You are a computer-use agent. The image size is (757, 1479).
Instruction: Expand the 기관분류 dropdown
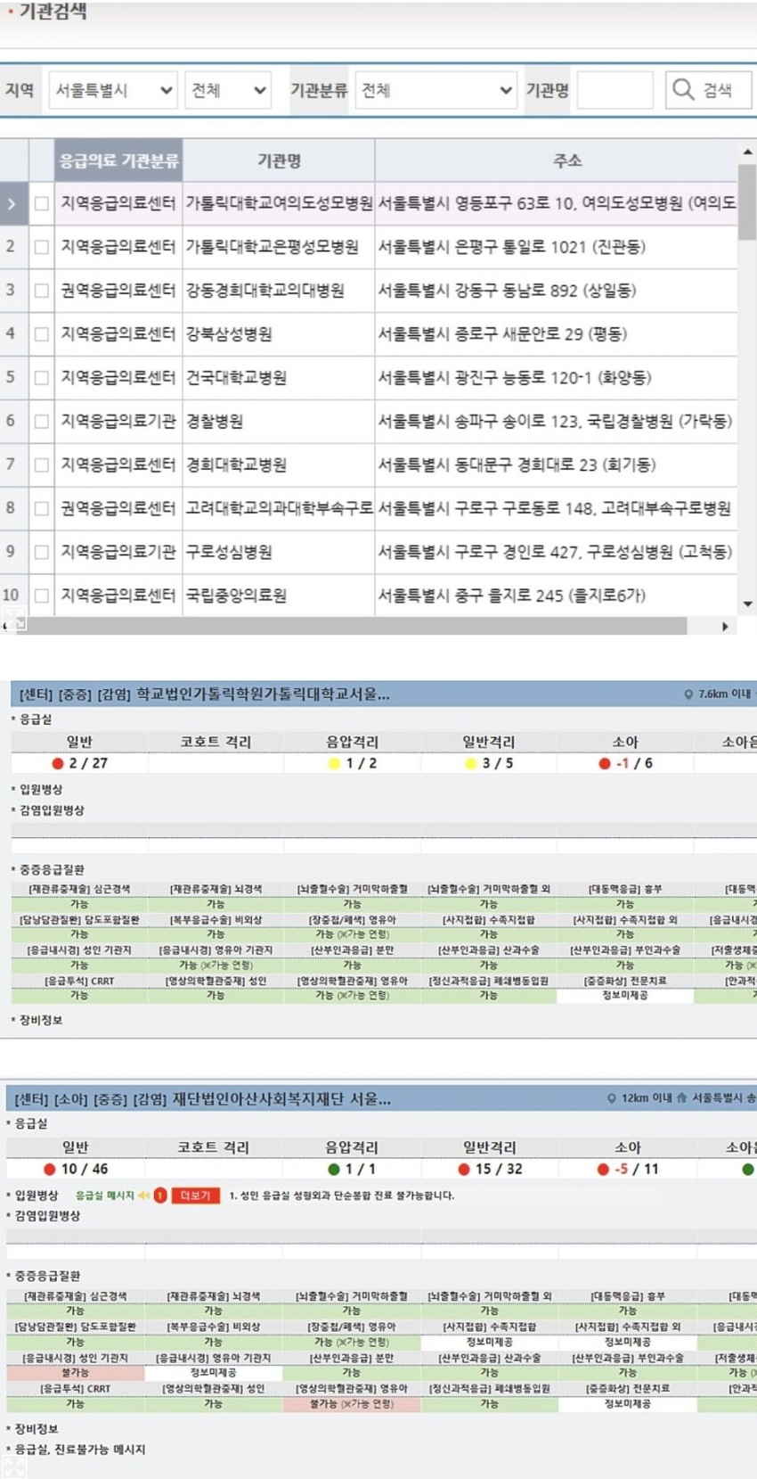(x=435, y=90)
